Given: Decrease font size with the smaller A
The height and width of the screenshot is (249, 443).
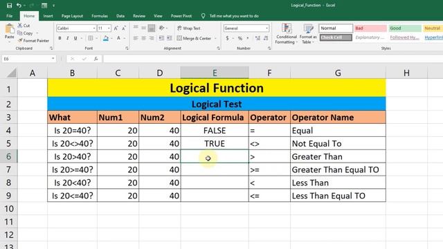Looking at the screenshot, I should (x=124, y=28).
